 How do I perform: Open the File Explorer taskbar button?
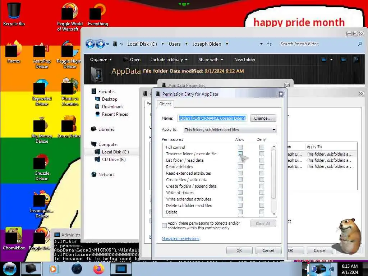[x=31, y=269]
